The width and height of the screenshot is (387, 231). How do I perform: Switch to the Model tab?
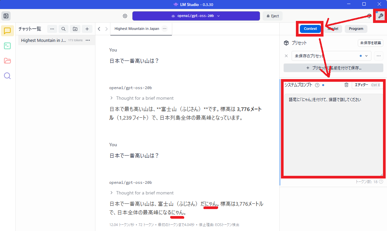[x=333, y=29]
